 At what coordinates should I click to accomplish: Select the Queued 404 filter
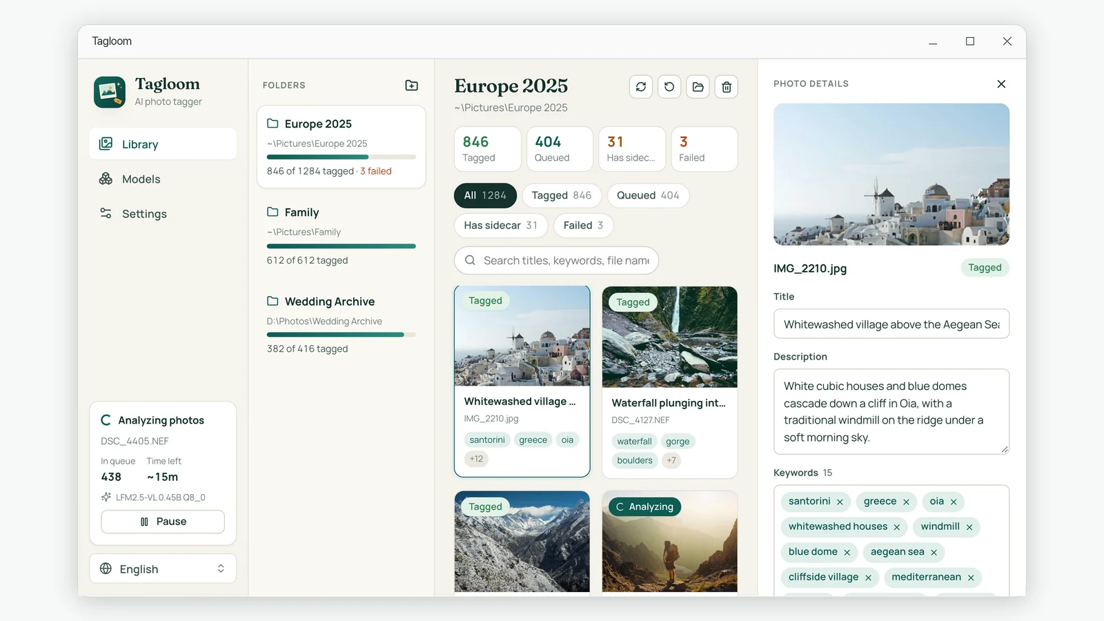click(x=648, y=195)
